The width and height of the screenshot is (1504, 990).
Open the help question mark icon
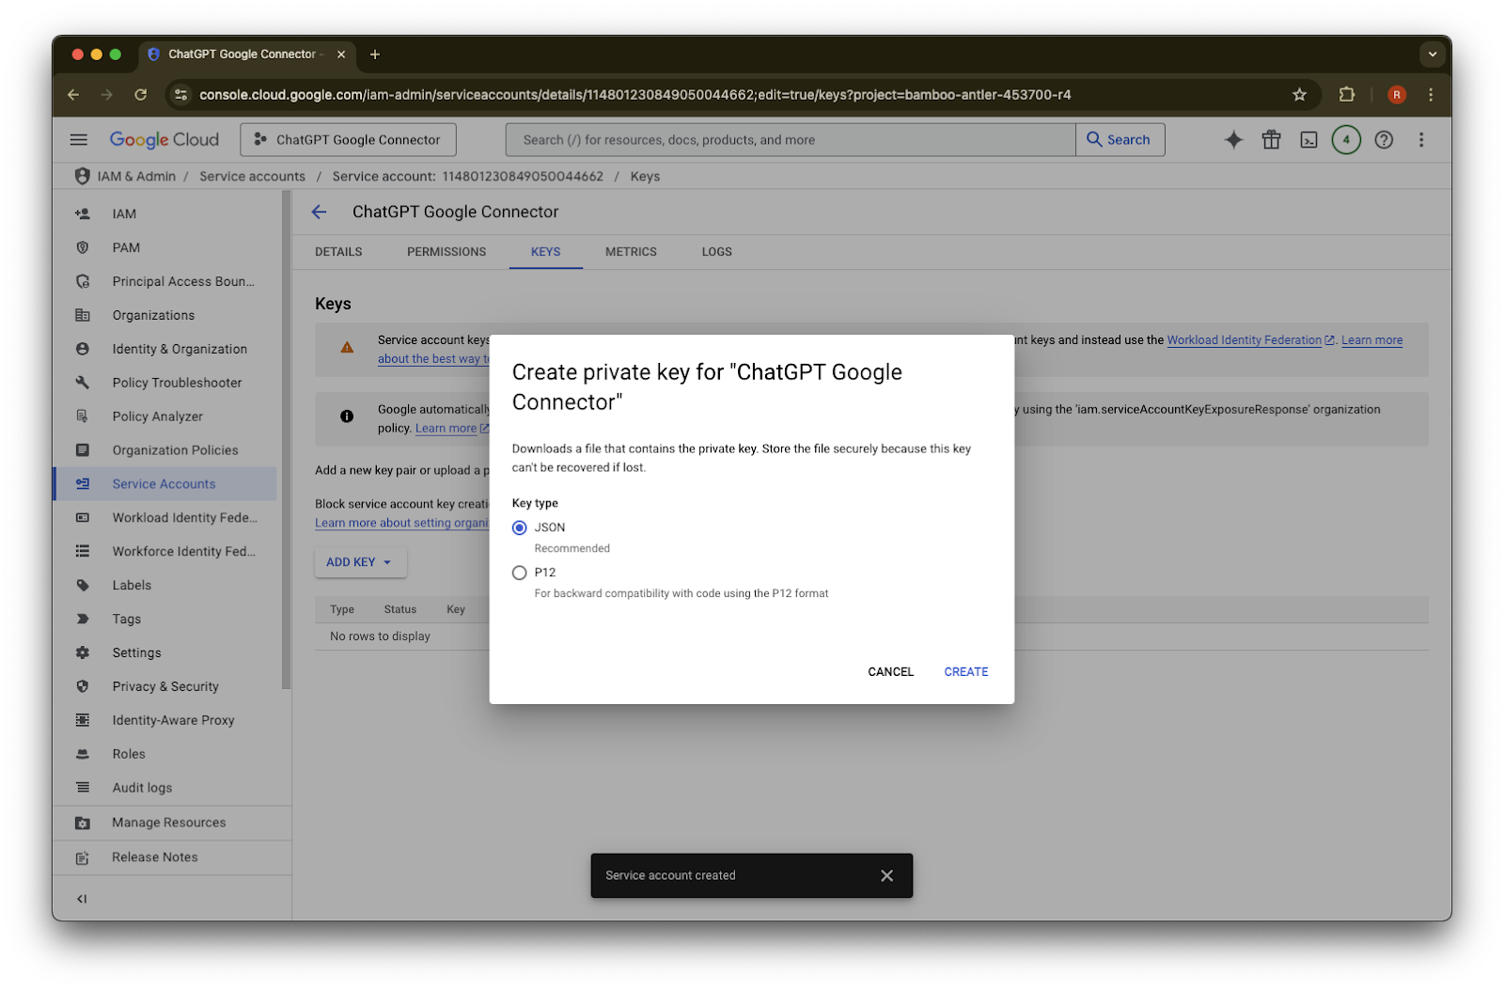[x=1384, y=140]
